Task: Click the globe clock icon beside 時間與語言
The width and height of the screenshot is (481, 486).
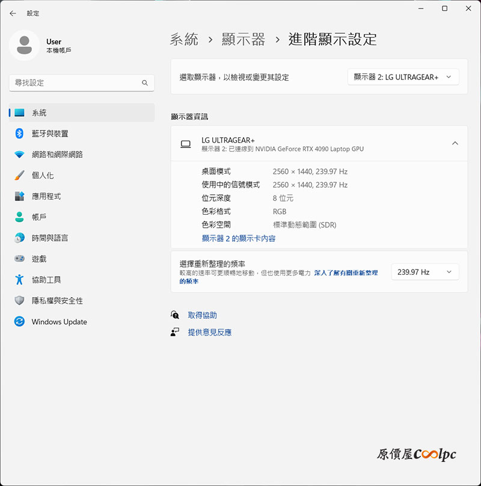Action: (19, 238)
